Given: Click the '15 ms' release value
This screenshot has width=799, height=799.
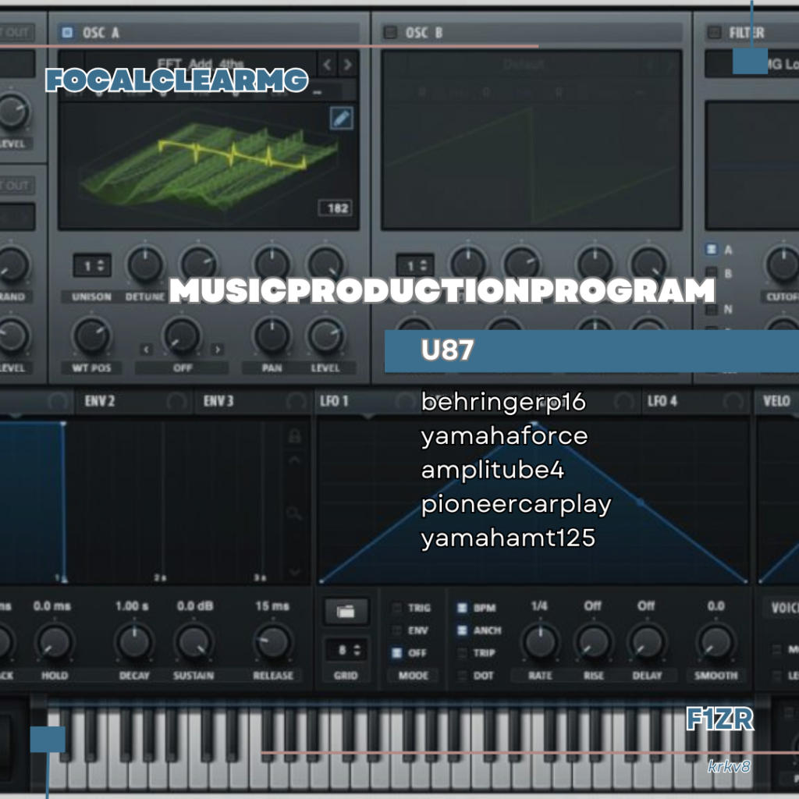Looking at the screenshot, I should point(272,605).
